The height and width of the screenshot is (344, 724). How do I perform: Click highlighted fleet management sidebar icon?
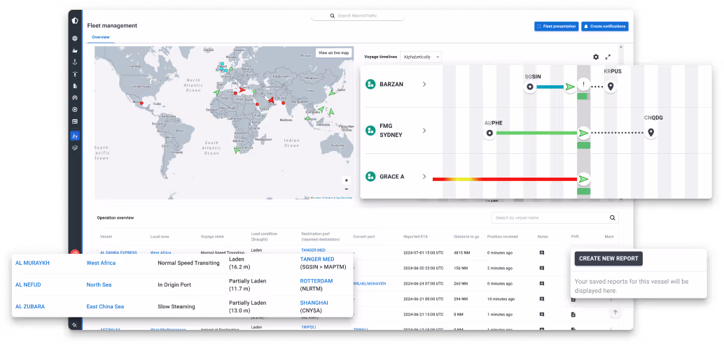click(x=75, y=136)
